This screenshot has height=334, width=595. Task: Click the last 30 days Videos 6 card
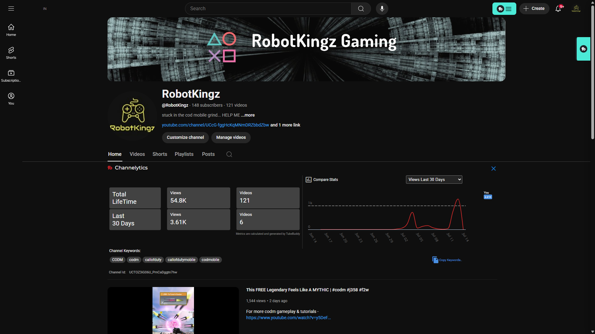[268, 219]
